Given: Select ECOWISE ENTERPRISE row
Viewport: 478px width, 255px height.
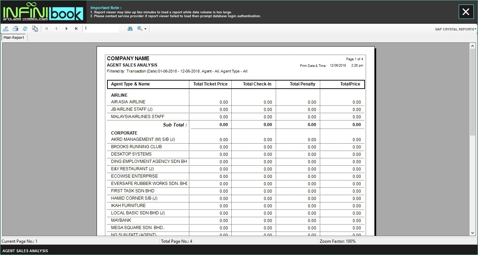Looking at the screenshot, I should [x=236, y=176].
